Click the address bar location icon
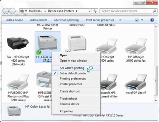The image size is (159, 122). pyautogui.click(x=22, y=11)
